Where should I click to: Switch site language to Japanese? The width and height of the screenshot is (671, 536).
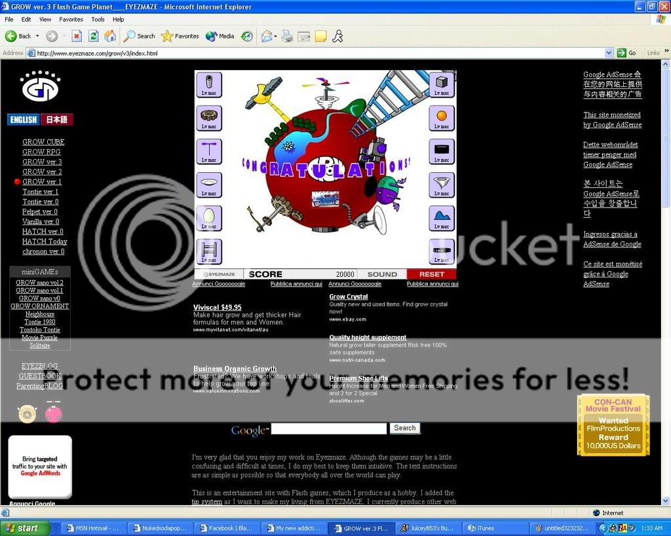point(57,119)
